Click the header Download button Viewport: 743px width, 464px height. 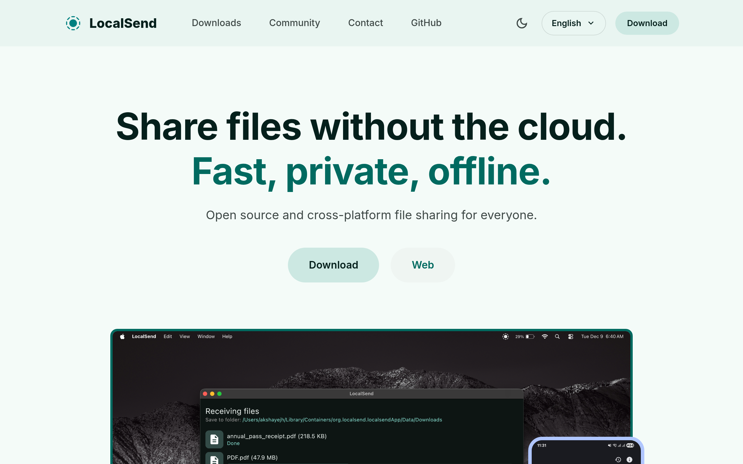pos(647,23)
